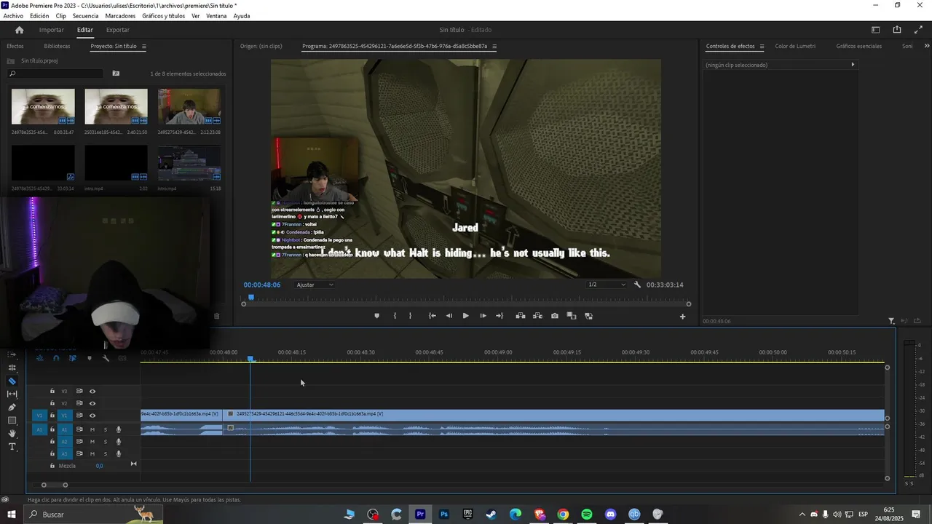Open the Ajustar zoom level dropdown
Screen dimensions: 932x524
(x=315, y=285)
